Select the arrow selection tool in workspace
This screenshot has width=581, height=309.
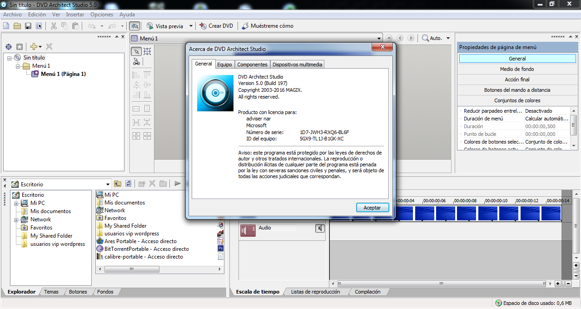coord(136,51)
